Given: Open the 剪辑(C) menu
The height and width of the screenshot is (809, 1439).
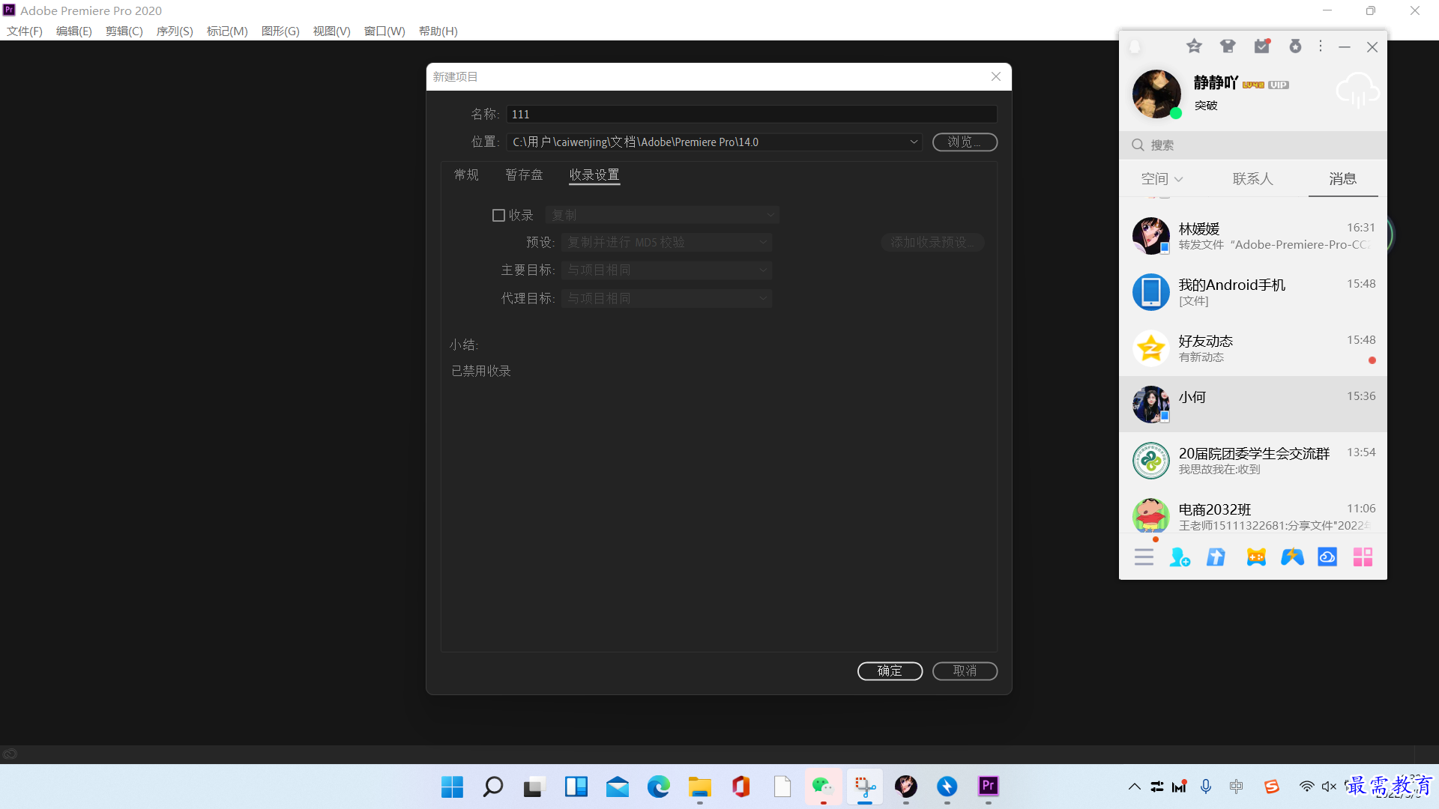Looking at the screenshot, I should pyautogui.click(x=124, y=31).
